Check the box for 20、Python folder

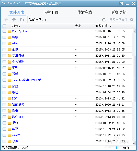[x=4, y=31]
